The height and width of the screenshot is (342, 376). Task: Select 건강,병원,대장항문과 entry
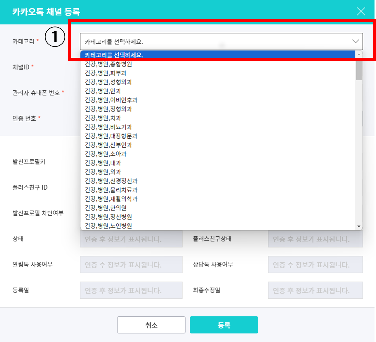(x=218, y=136)
